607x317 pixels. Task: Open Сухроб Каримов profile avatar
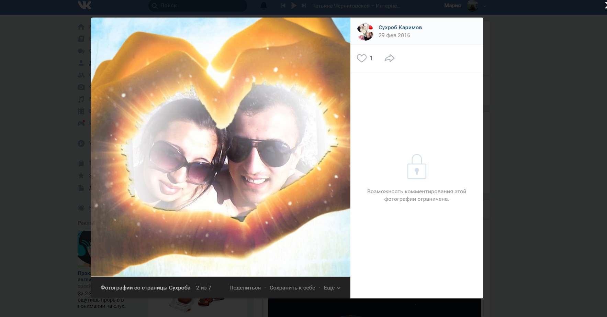365,32
